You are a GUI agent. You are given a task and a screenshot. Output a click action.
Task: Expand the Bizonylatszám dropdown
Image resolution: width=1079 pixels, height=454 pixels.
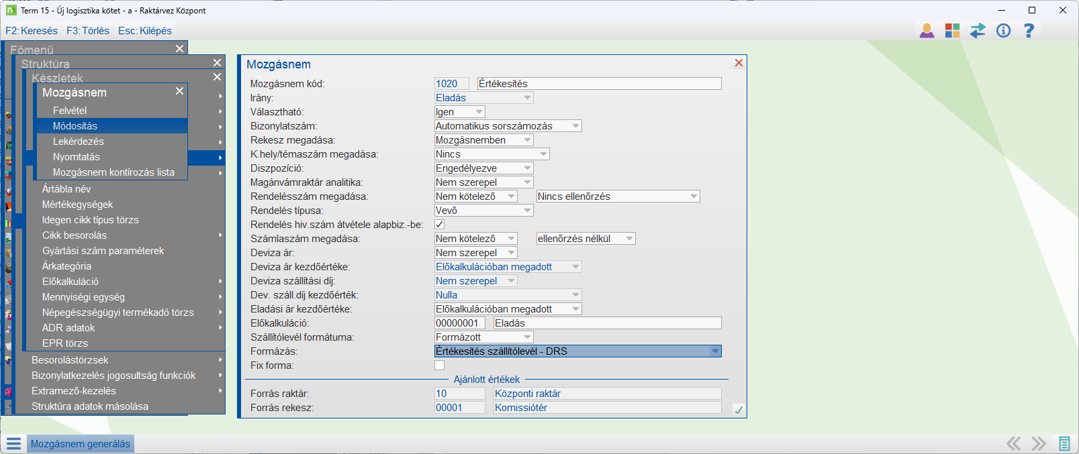575,126
